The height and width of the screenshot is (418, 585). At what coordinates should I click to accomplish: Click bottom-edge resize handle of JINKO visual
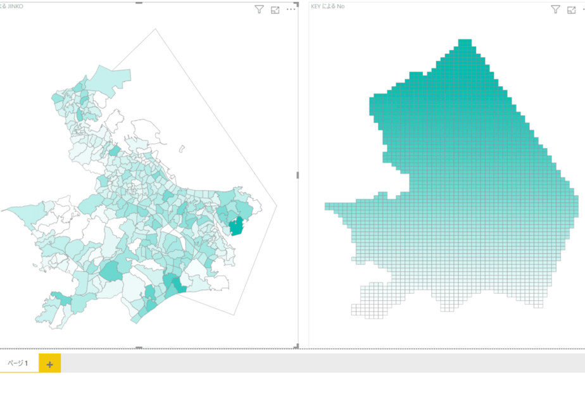139,348
